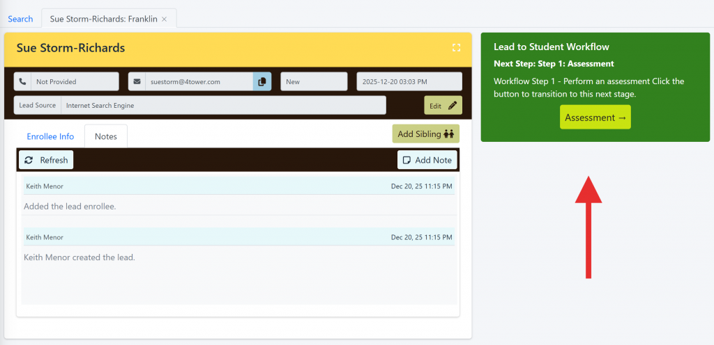
Task: Select the Notes tab
Action: [x=106, y=136]
